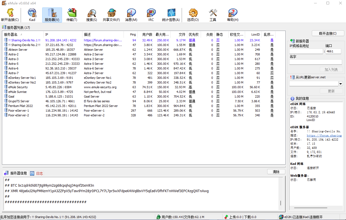346x220 pixels.
Task: Select the Astra-3 server row
Action: click(x=139, y=59)
